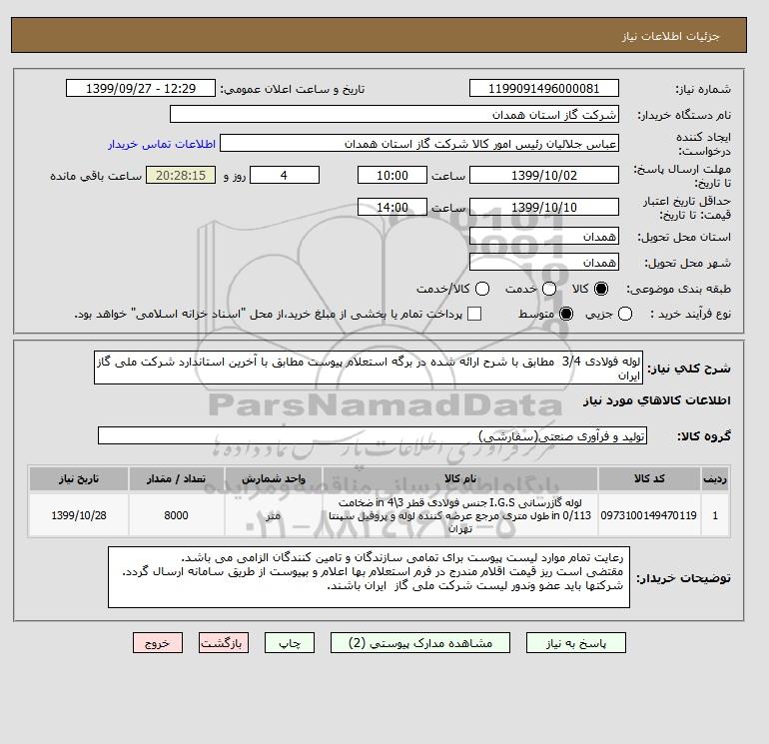Click price validity date 1399/10/10

(544, 207)
